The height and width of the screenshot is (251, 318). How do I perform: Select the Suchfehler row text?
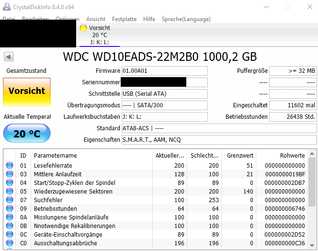48,200
